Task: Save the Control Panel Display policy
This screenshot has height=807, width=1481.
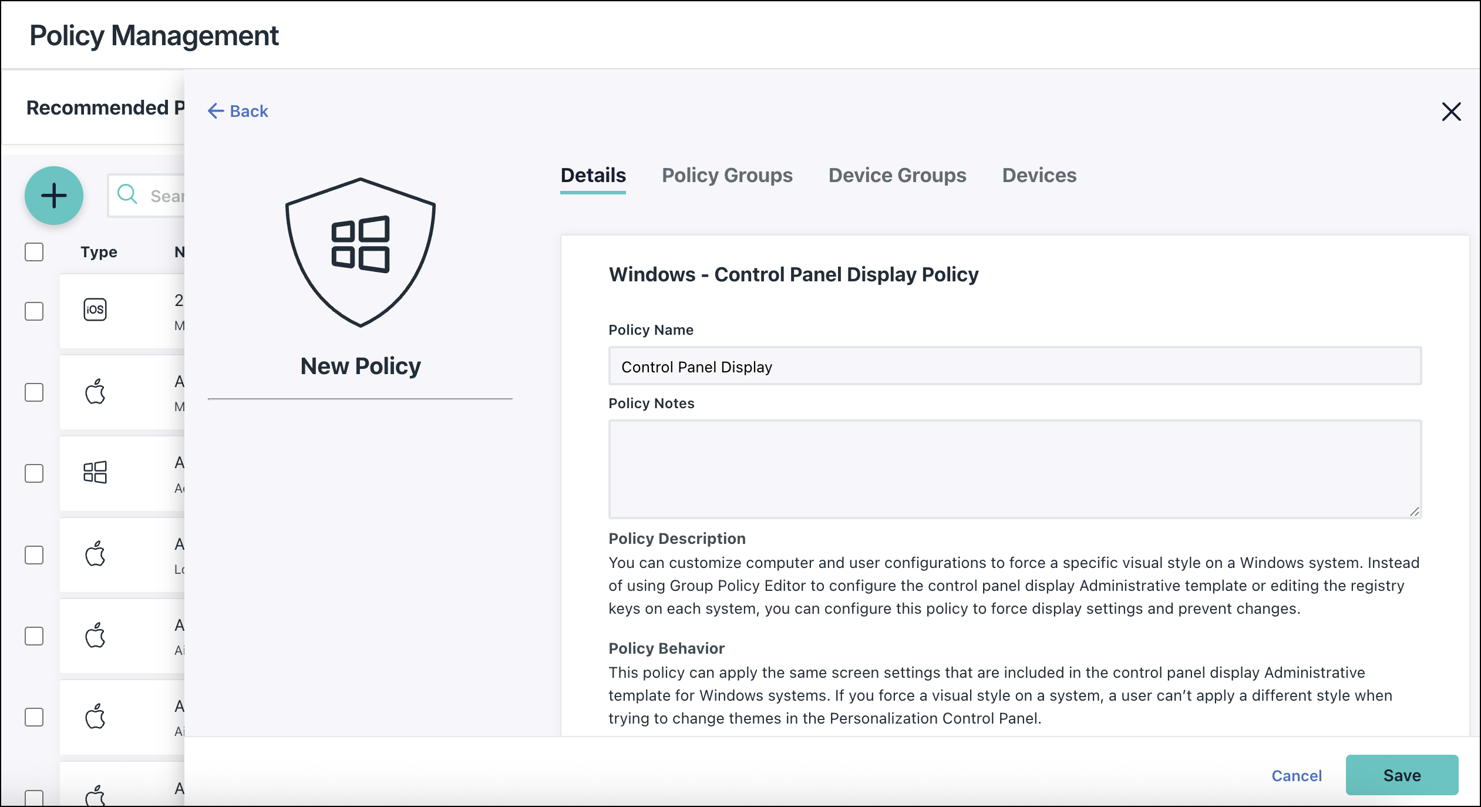Action: 1402,775
